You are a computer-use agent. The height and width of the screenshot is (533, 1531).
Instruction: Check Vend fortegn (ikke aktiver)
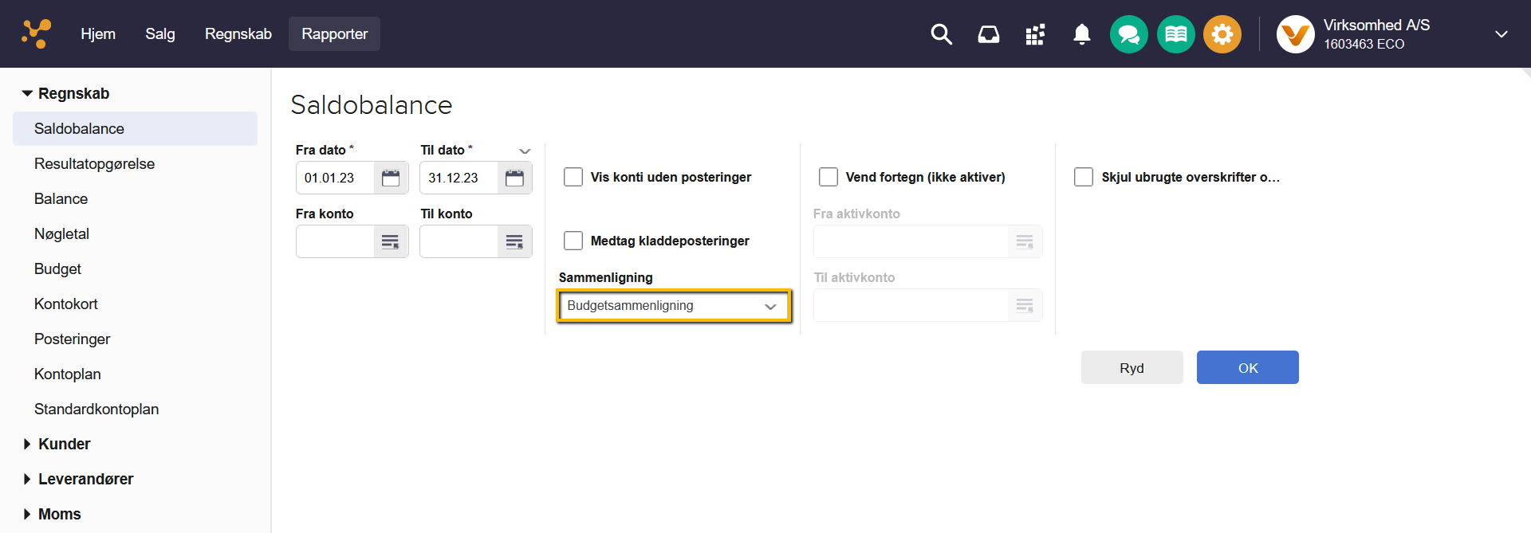tap(828, 177)
